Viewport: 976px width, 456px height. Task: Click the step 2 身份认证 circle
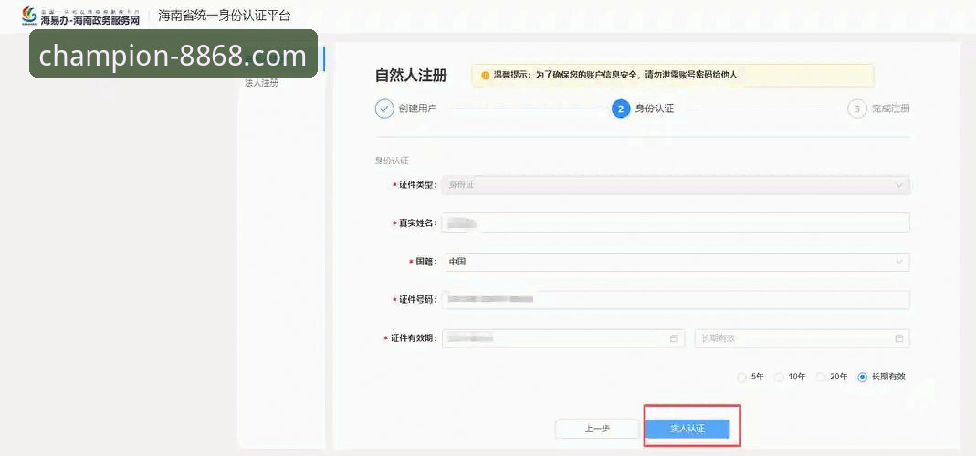point(621,109)
